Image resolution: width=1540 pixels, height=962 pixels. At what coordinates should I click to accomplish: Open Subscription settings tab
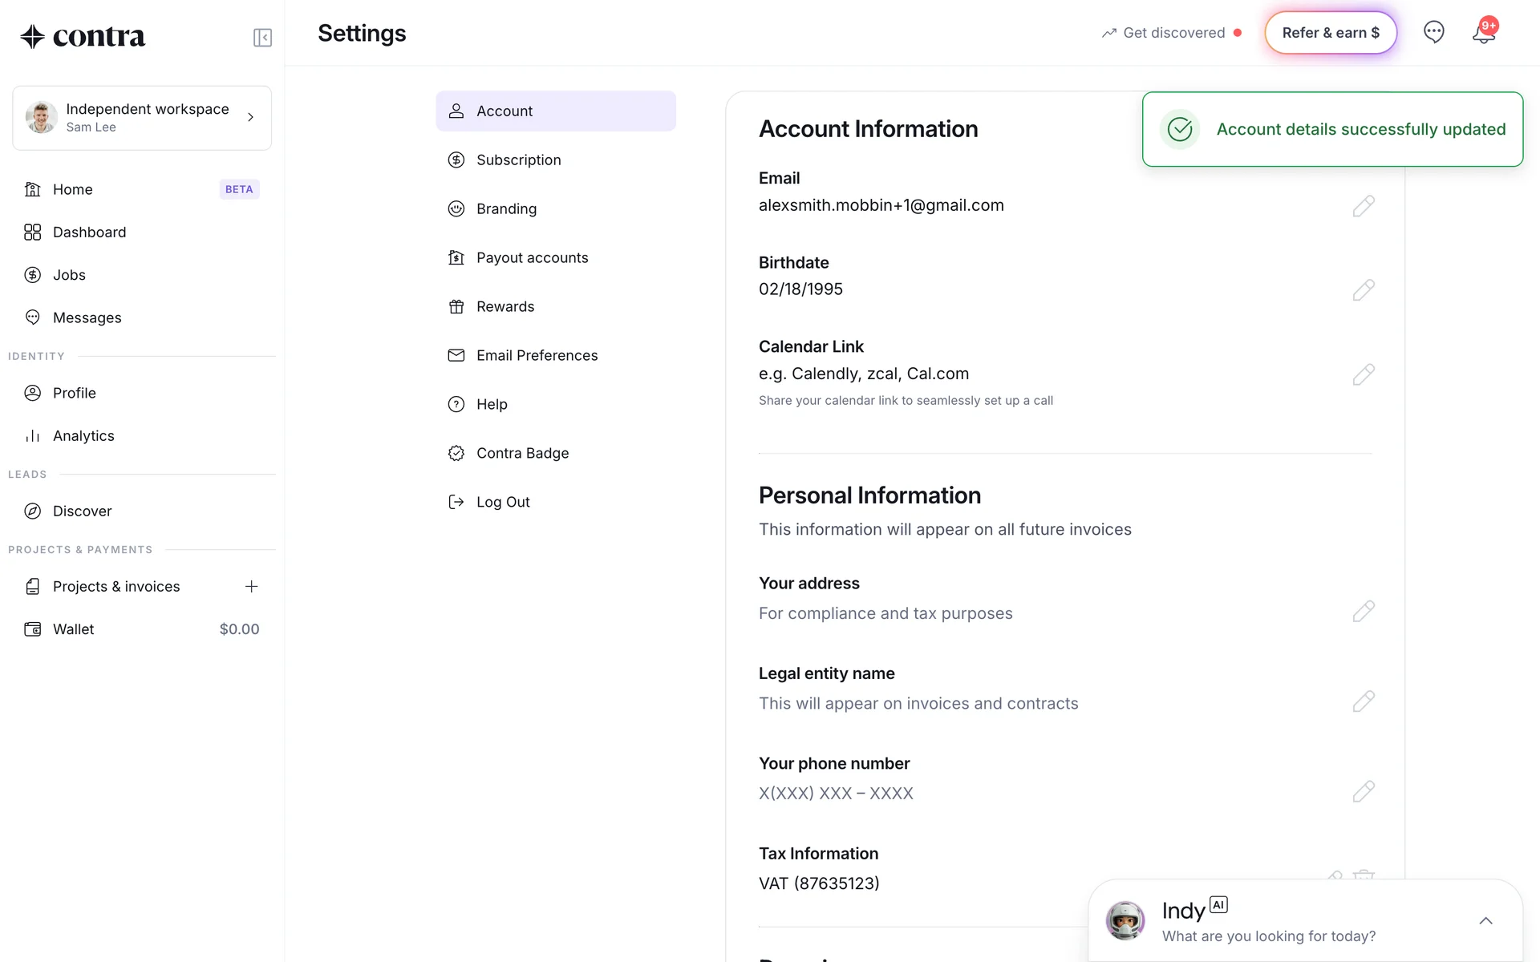[x=518, y=160]
